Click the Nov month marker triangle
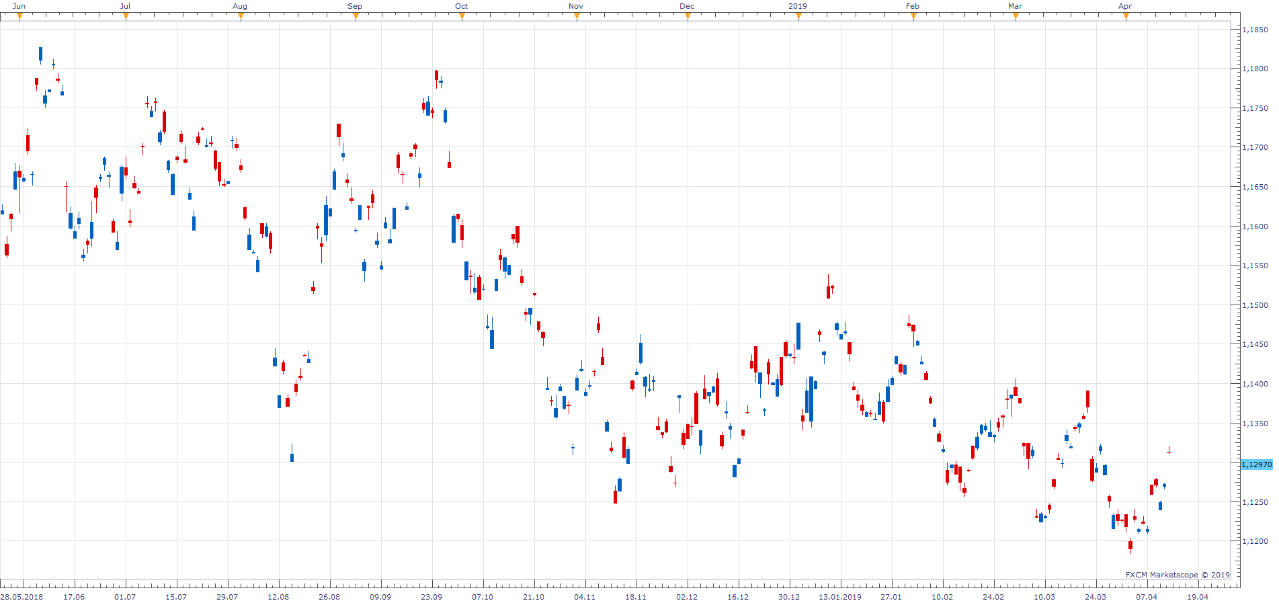Screen dimensions: 1279x605 pyautogui.click(x=577, y=17)
